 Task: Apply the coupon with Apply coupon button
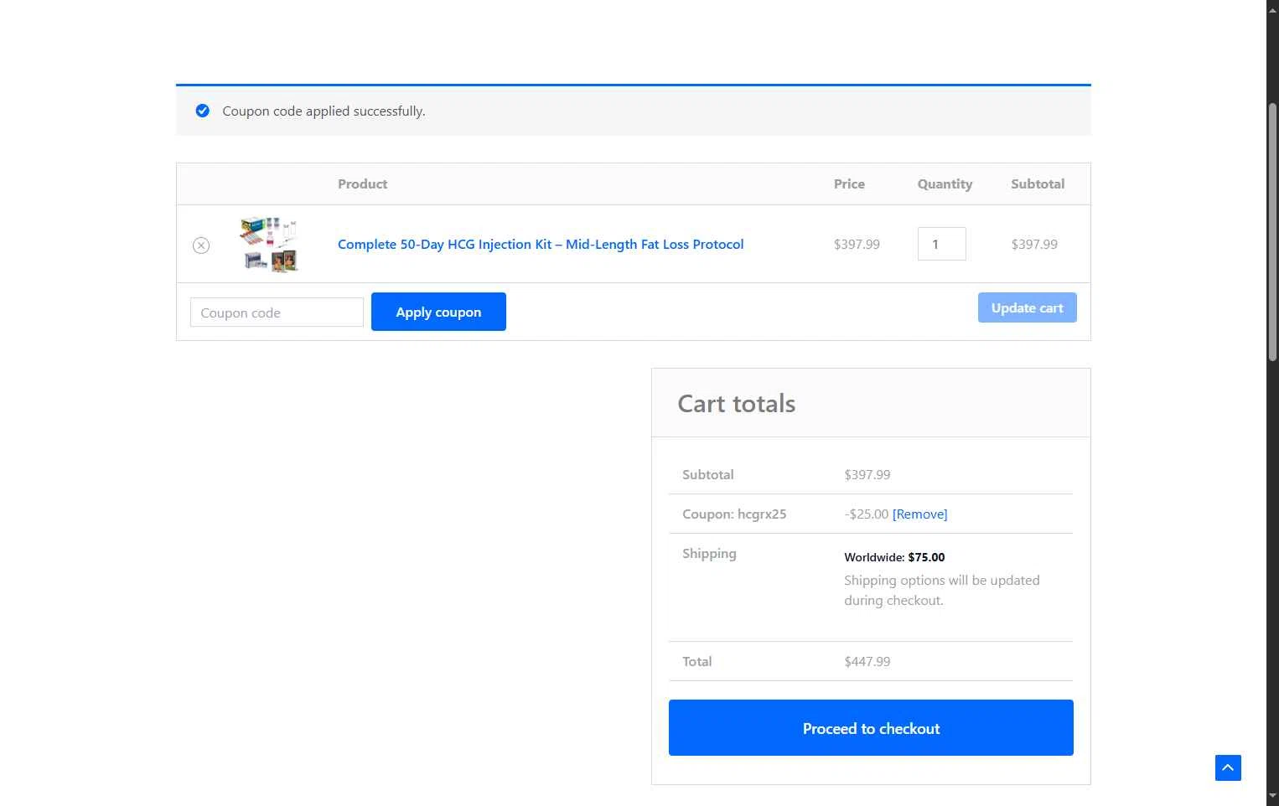(438, 312)
